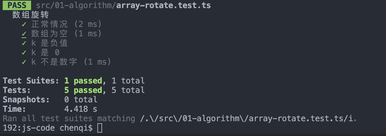Click the Test Suites label
The width and height of the screenshot is (386, 136).
30,81
